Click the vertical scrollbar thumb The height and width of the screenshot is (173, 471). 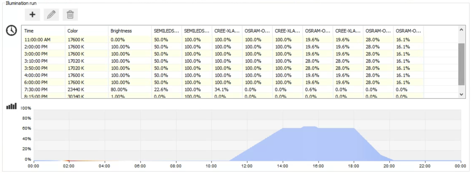click(x=462, y=64)
